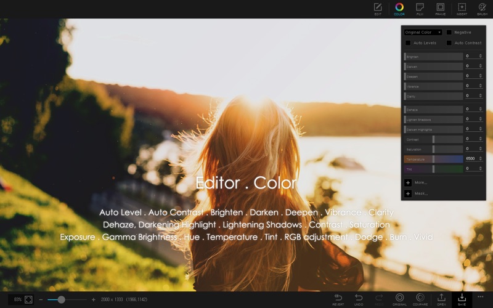Image resolution: width=493 pixels, height=308 pixels.
Task: Click the fit-to-screen icon beside 83%
Action: pyautogui.click(x=28, y=299)
